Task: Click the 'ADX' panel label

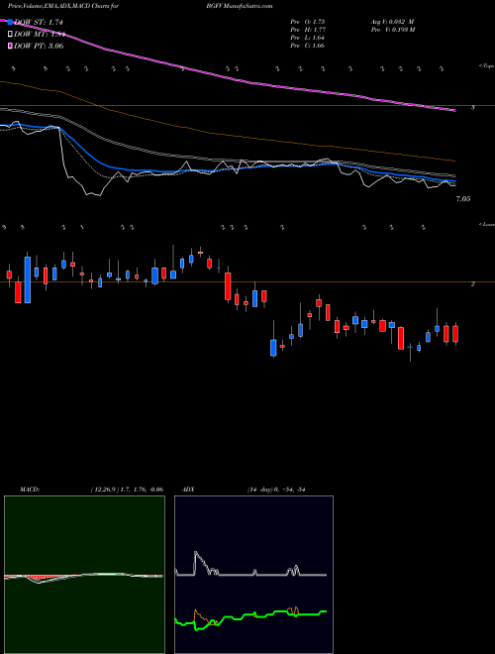Action: pos(188,490)
